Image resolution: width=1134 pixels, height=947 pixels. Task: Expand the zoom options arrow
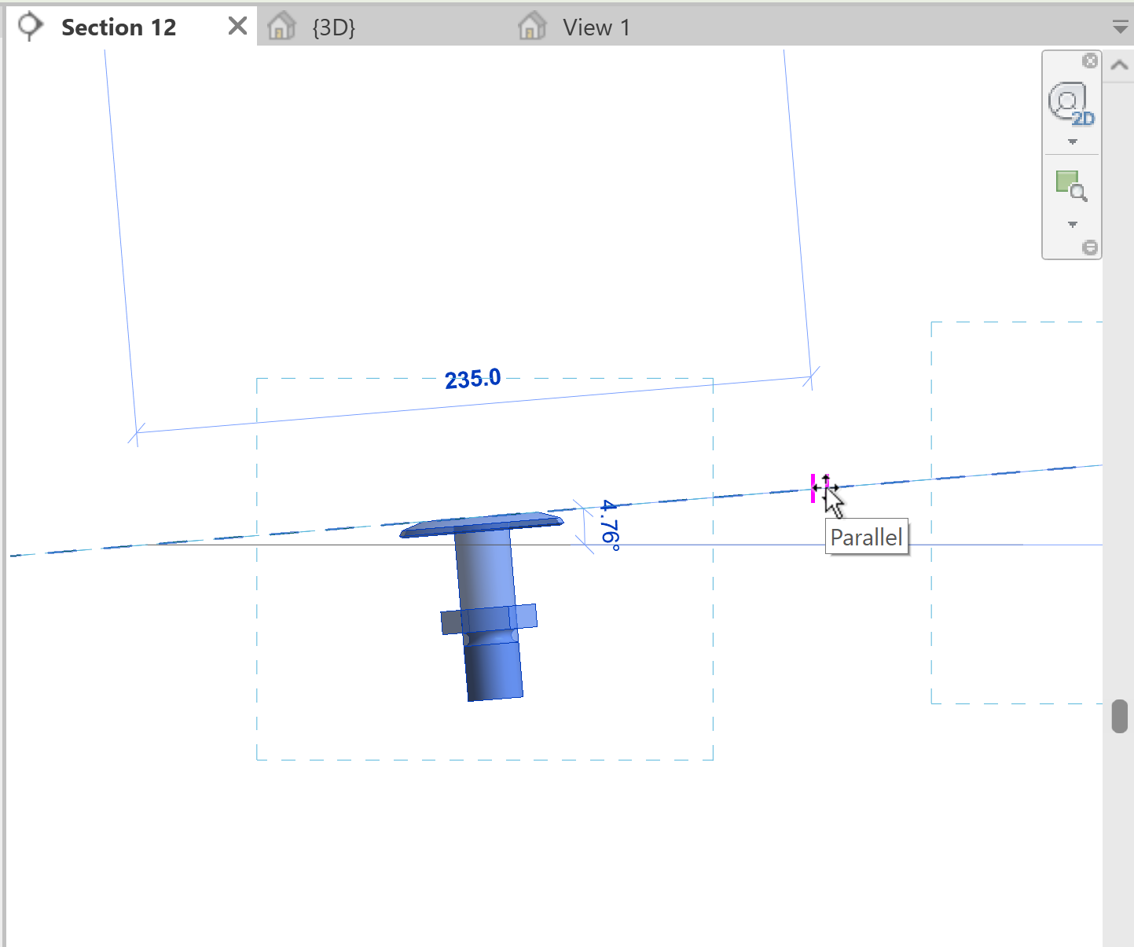[1072, 225]
